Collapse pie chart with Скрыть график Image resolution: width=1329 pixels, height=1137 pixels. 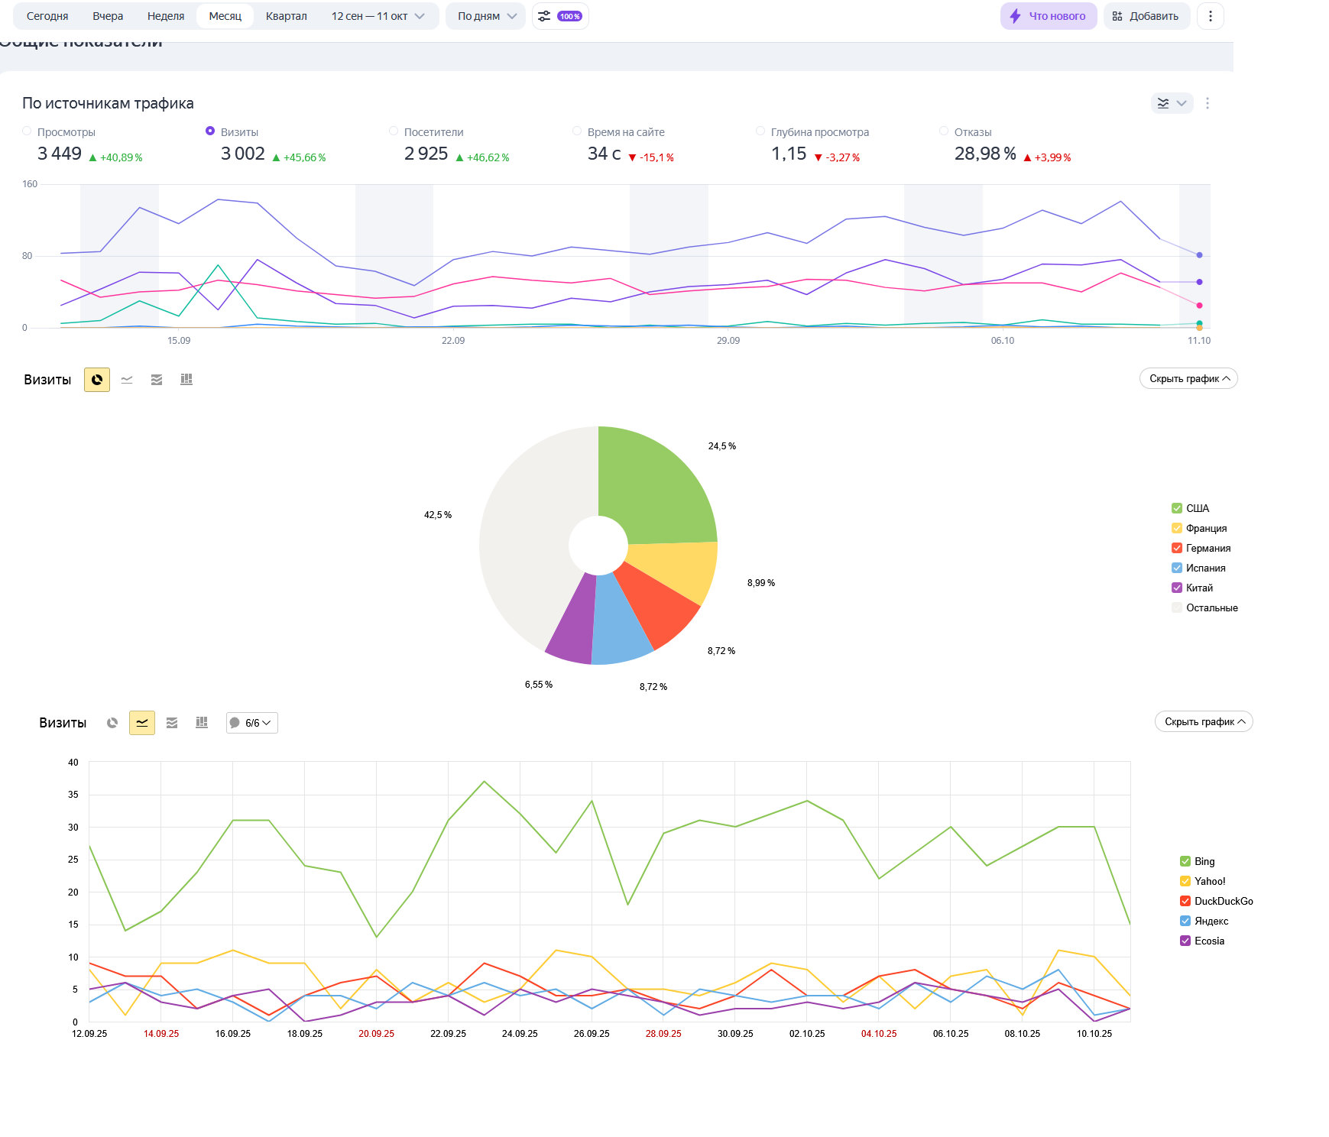coord(1188,379)
